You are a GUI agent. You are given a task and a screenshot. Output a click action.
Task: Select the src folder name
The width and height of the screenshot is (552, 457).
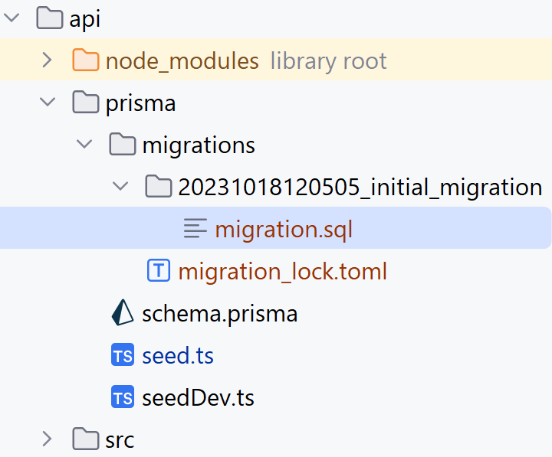[120, 440]
